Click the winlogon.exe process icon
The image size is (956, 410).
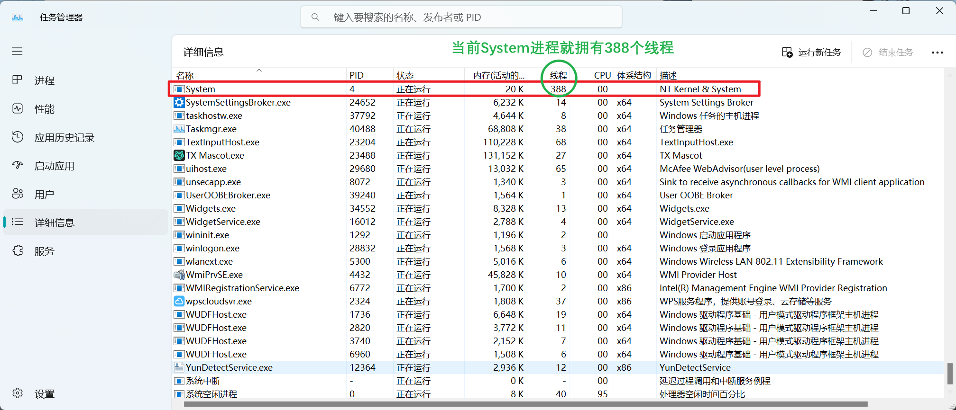pos(179,248)
